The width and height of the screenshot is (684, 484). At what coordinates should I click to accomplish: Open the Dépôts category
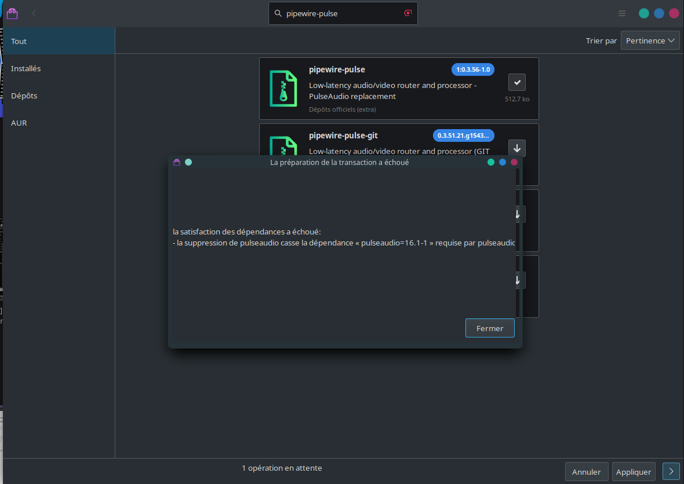(x=59, y=96)
